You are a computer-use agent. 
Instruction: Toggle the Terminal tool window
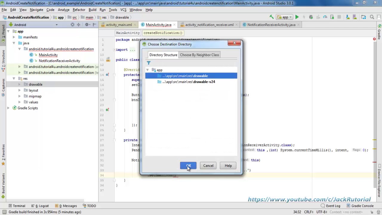pos(17,206)
